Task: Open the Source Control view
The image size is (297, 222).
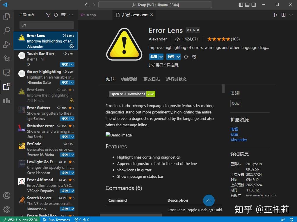Action: pos(6,58)
